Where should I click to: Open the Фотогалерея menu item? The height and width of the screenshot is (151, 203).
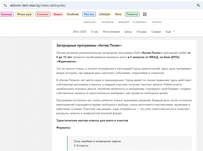(111, 32)
